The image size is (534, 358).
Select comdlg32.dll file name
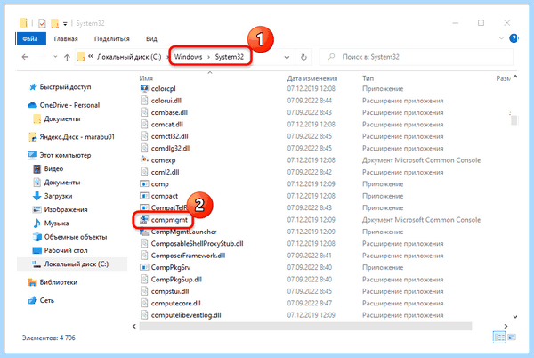(171, 148)
